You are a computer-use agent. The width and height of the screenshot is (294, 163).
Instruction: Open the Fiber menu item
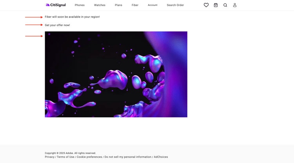(x=135, y=5)
